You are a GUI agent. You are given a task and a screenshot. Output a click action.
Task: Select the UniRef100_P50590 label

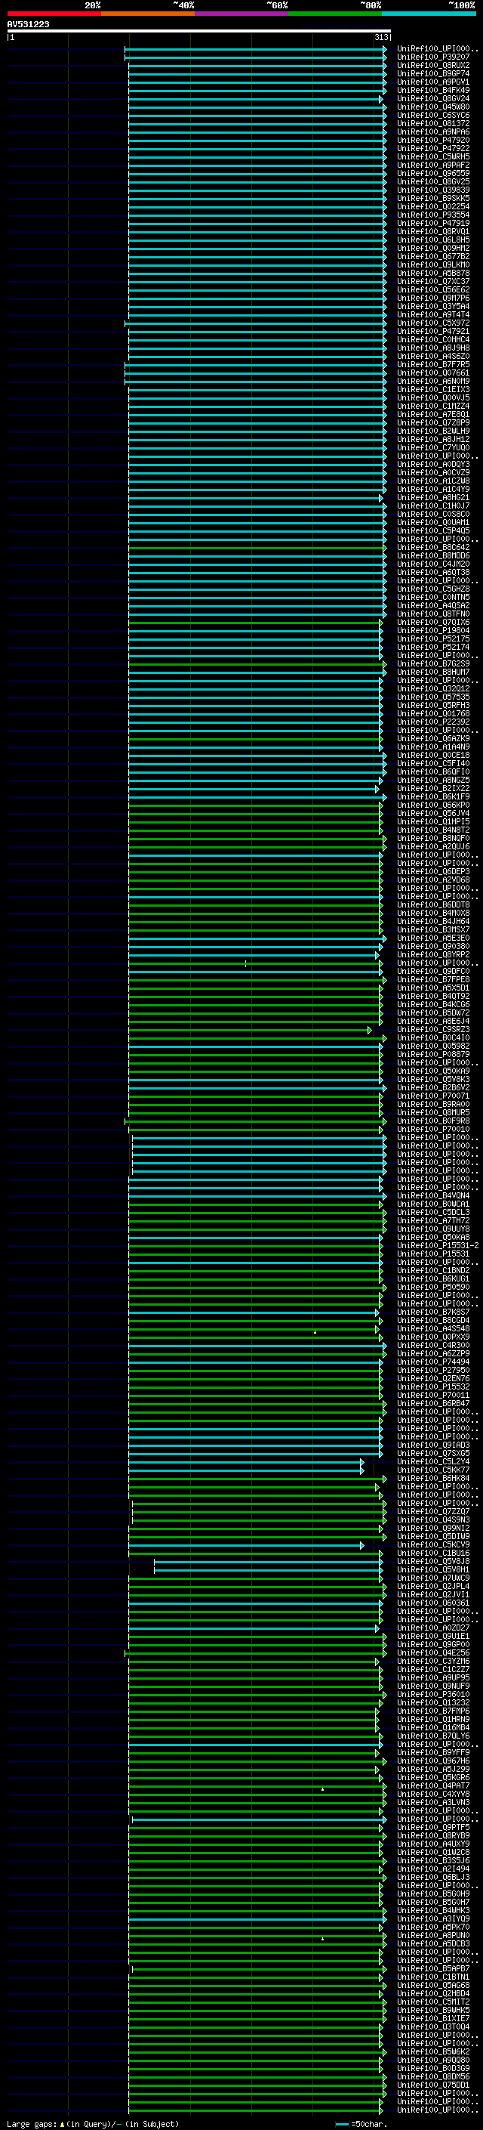click(x=433, y=1288)
